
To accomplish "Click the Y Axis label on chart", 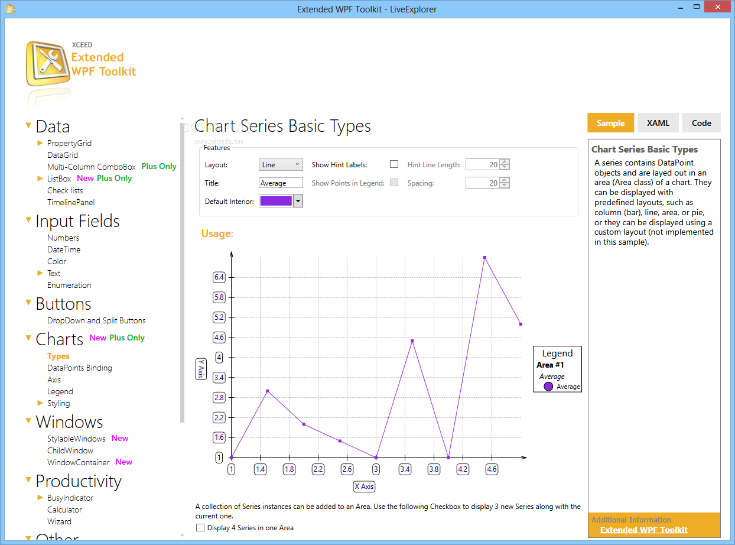I will 201,369.
